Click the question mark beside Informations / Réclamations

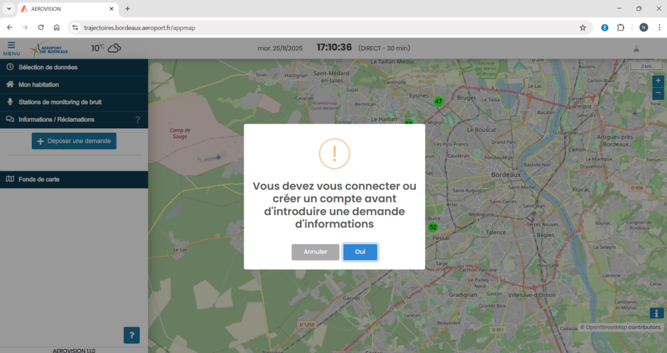(x=137, y=120)
